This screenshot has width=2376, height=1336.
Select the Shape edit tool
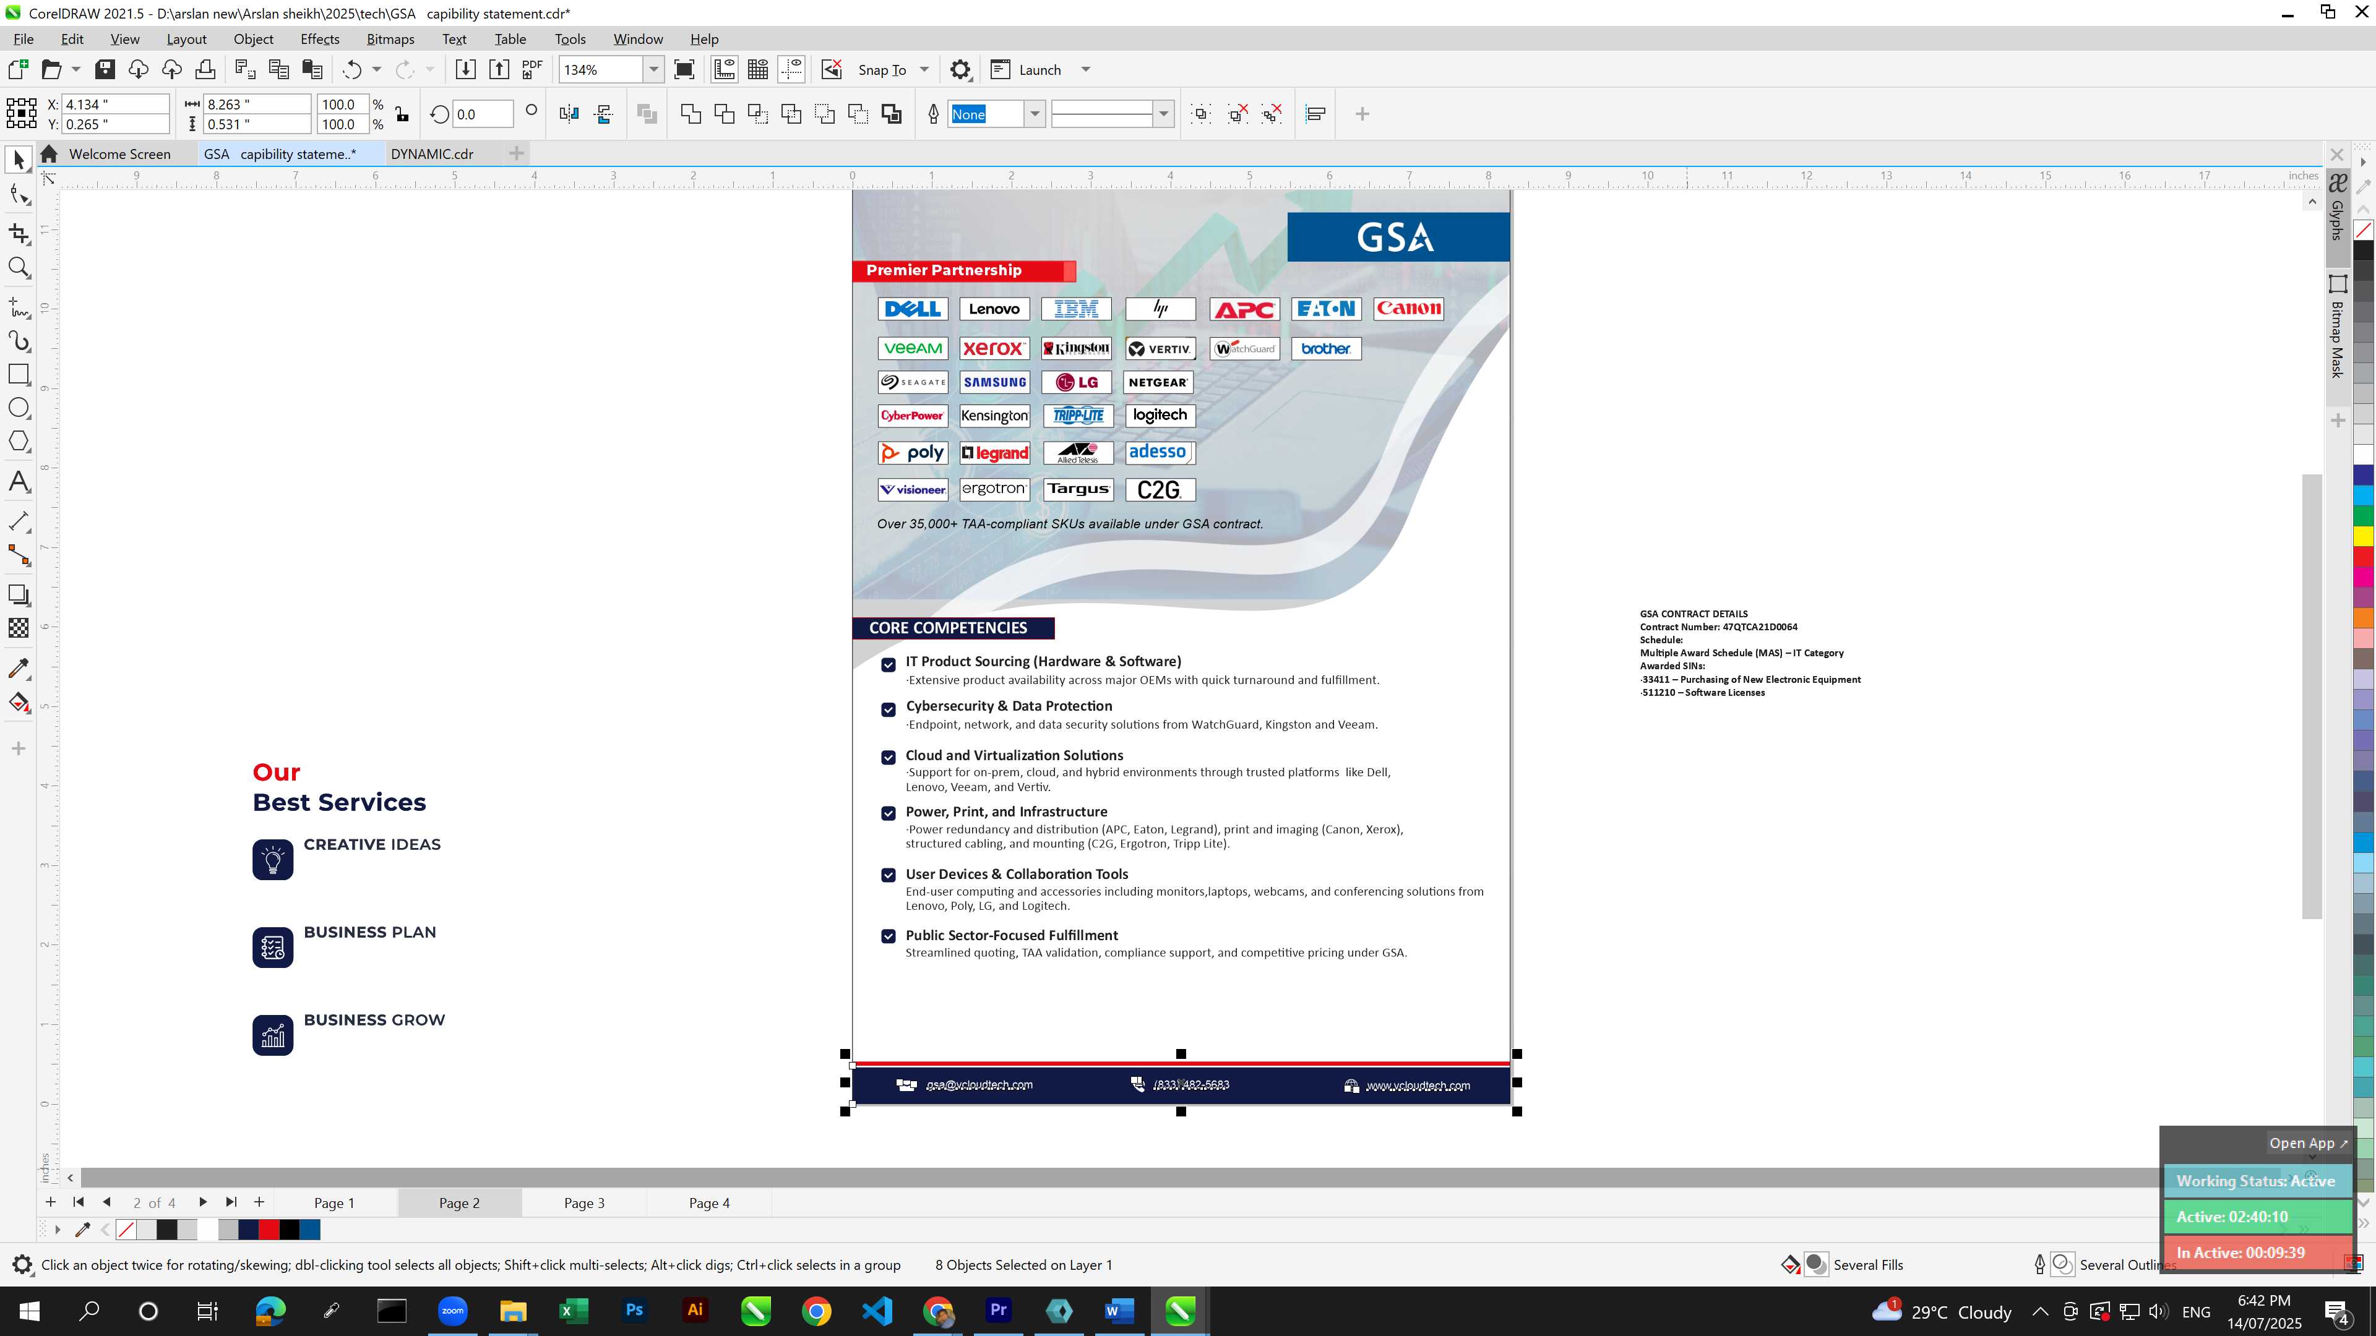pyautogui.click(x=19, y=195)
